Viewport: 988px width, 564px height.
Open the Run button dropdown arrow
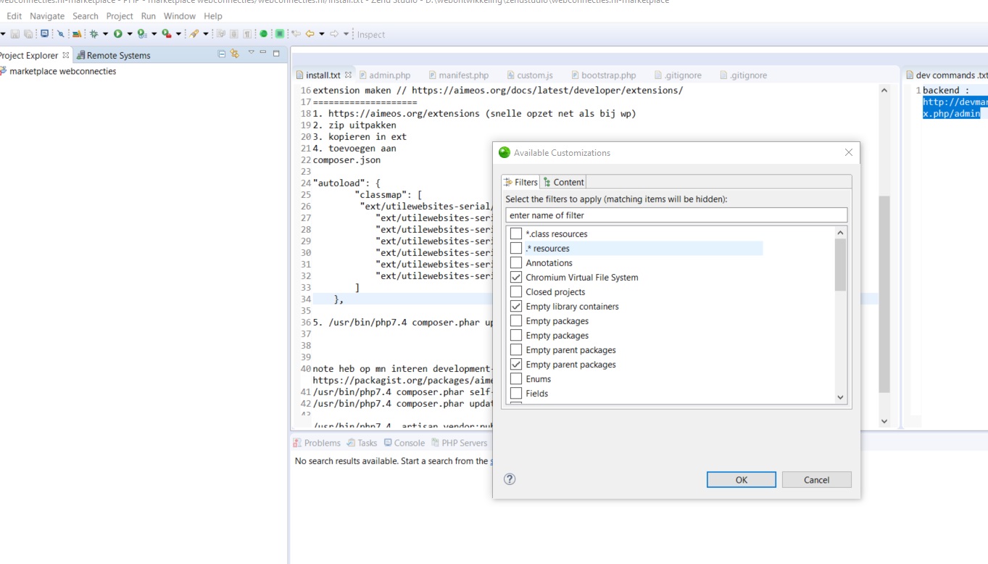129,34
